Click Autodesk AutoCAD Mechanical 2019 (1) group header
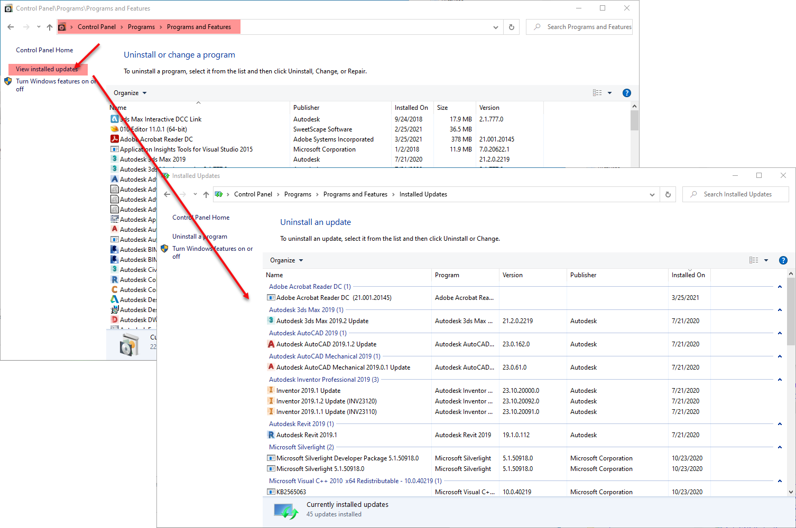 tap(325, 356)
